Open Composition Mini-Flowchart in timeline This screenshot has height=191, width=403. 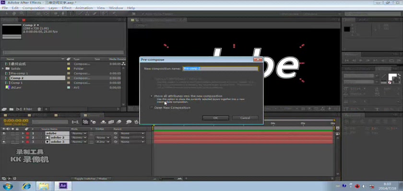point(75,122)
